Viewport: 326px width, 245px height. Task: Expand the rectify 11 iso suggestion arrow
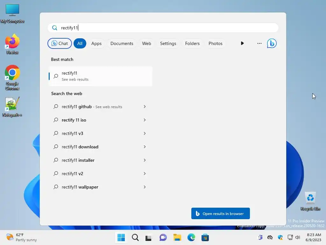coord(145,120)
